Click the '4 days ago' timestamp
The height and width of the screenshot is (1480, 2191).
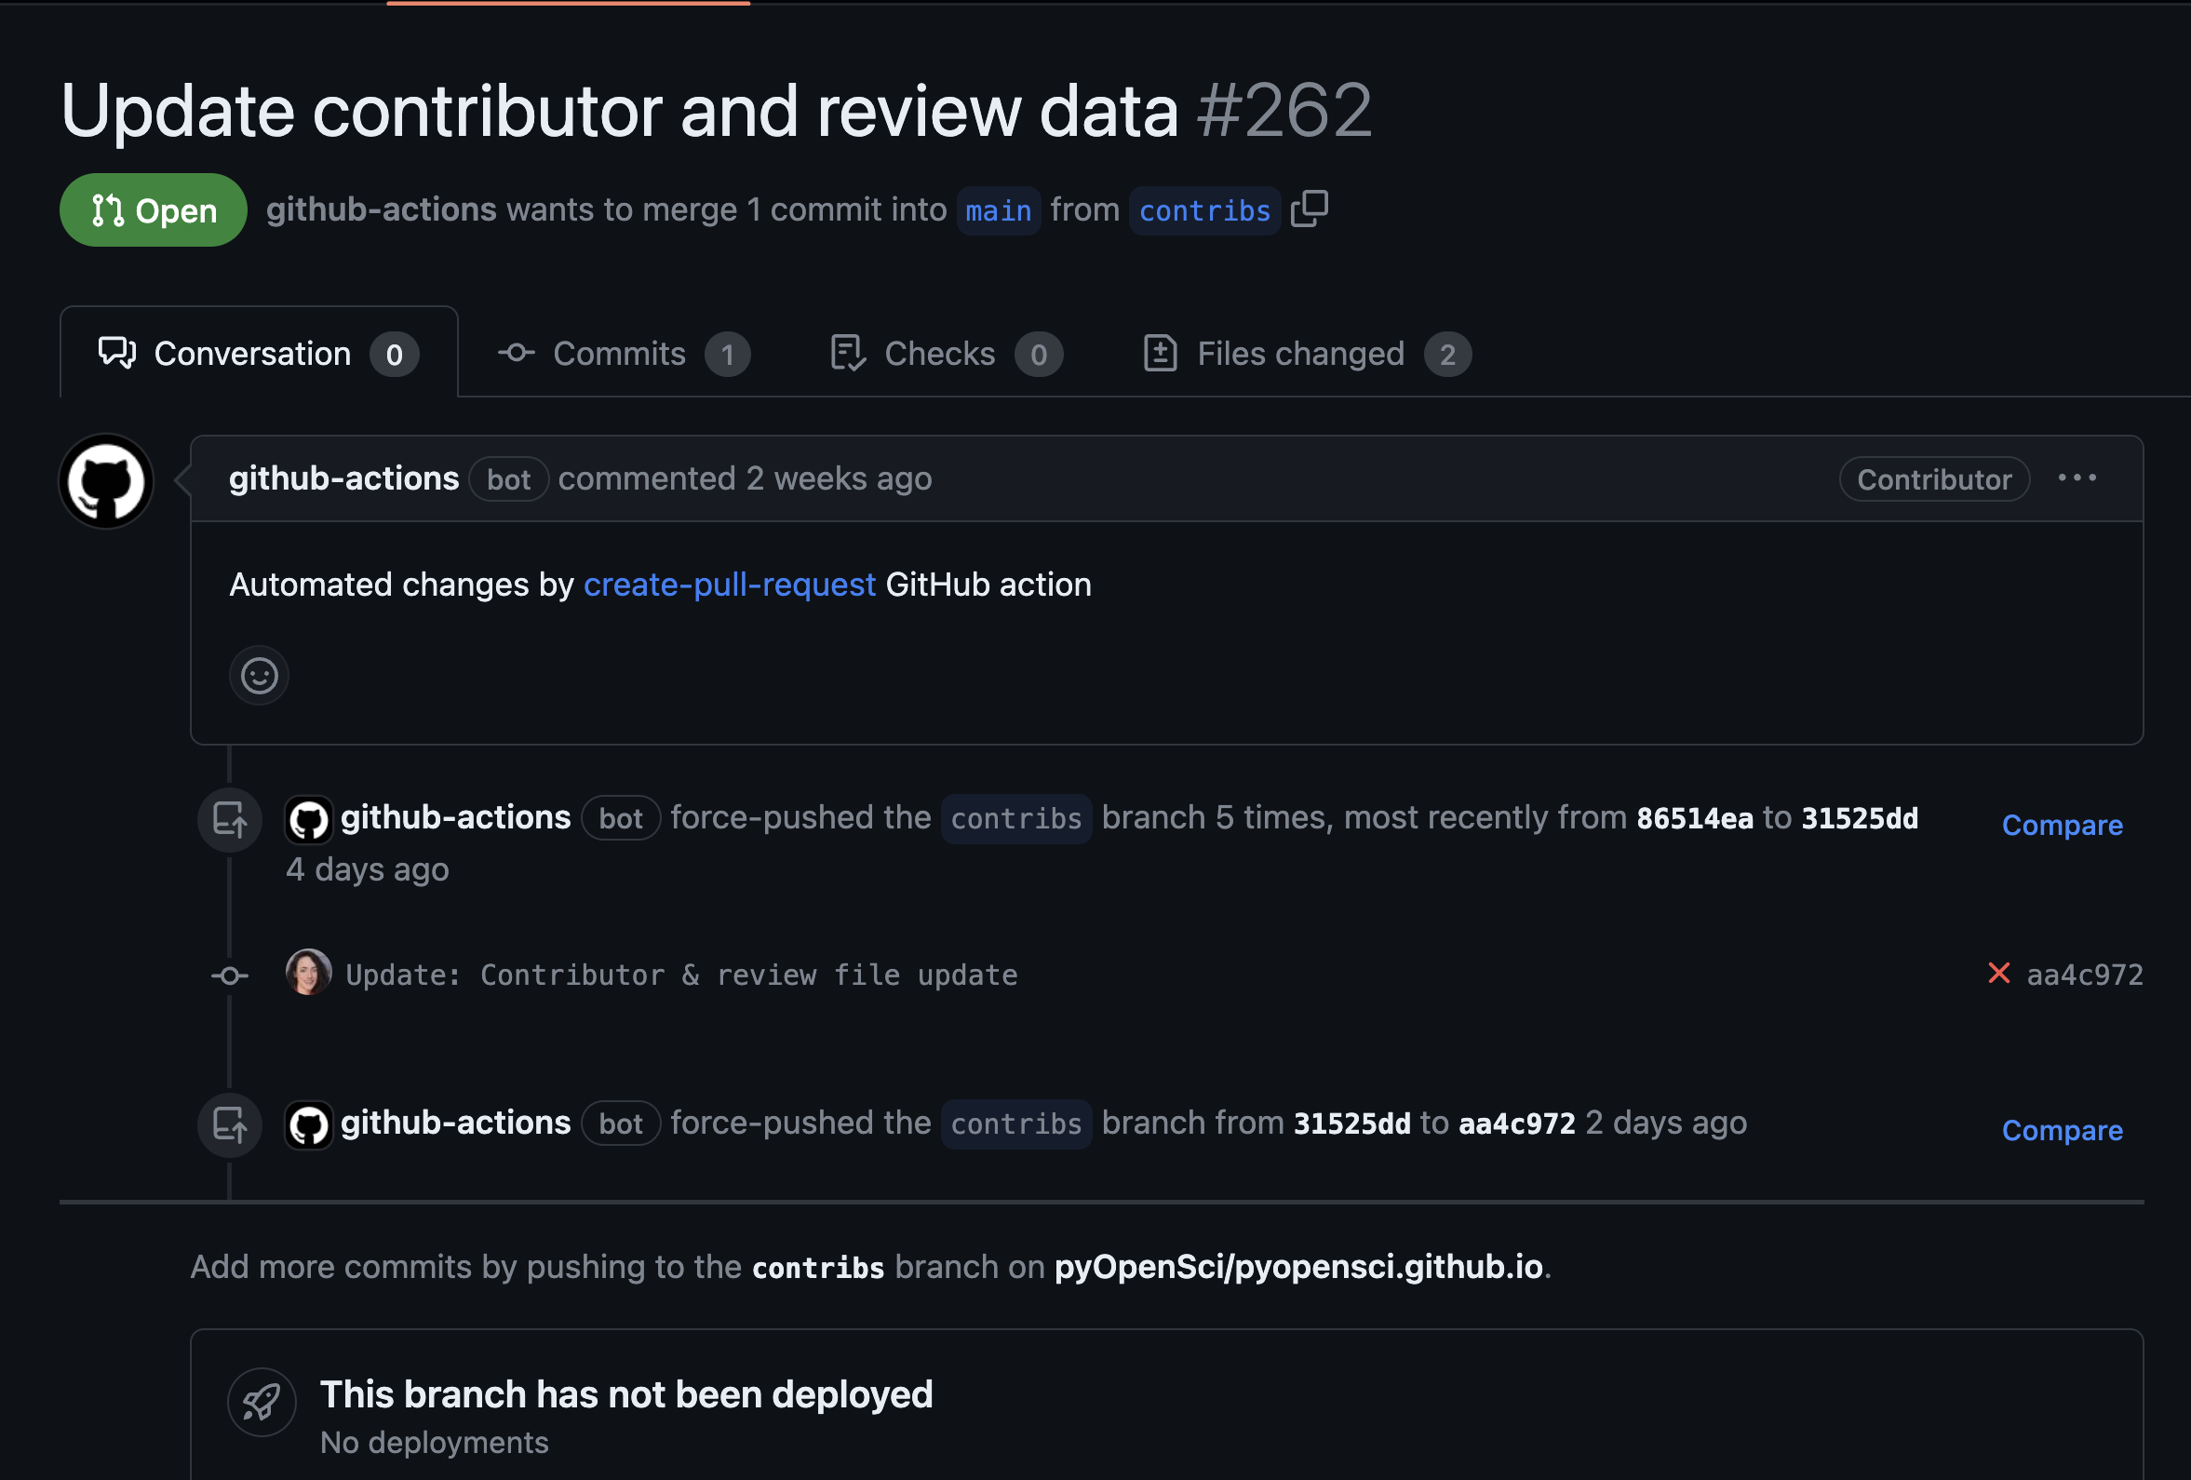[368, 869]
